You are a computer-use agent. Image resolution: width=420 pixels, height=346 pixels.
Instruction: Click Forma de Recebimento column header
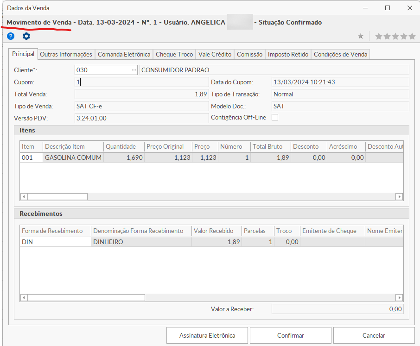(x=56, y=231)
